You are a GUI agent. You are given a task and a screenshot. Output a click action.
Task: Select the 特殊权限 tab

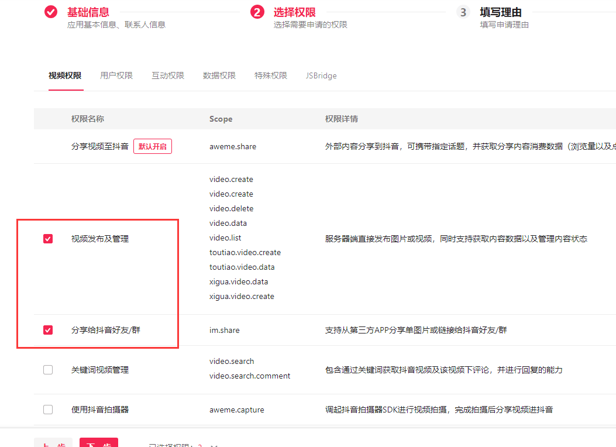click(271, 75)
